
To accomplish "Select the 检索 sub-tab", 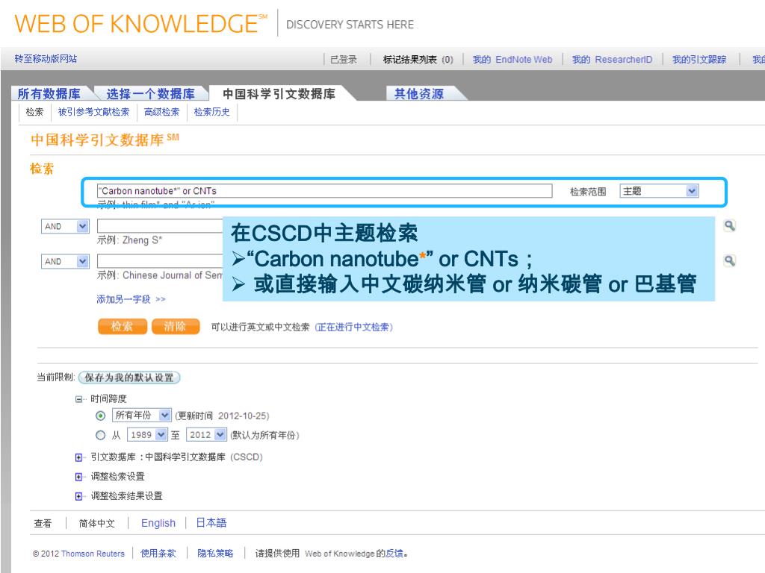I will (34, 112).
